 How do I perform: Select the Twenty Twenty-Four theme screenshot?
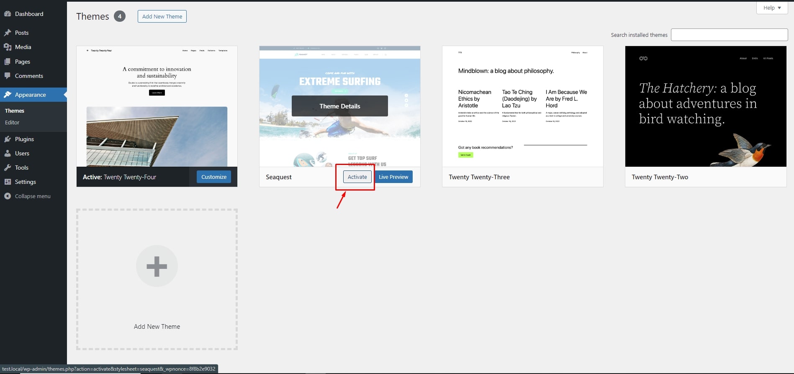pos(157,106)
